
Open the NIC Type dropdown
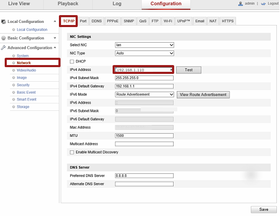(144, 53)
